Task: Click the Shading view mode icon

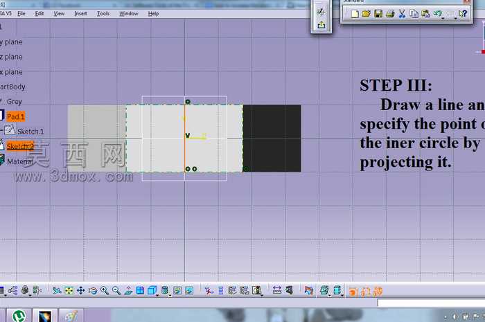Action: (x=165, y=290)
